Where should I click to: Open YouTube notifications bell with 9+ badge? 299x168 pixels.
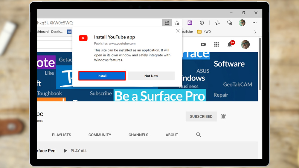231,44
